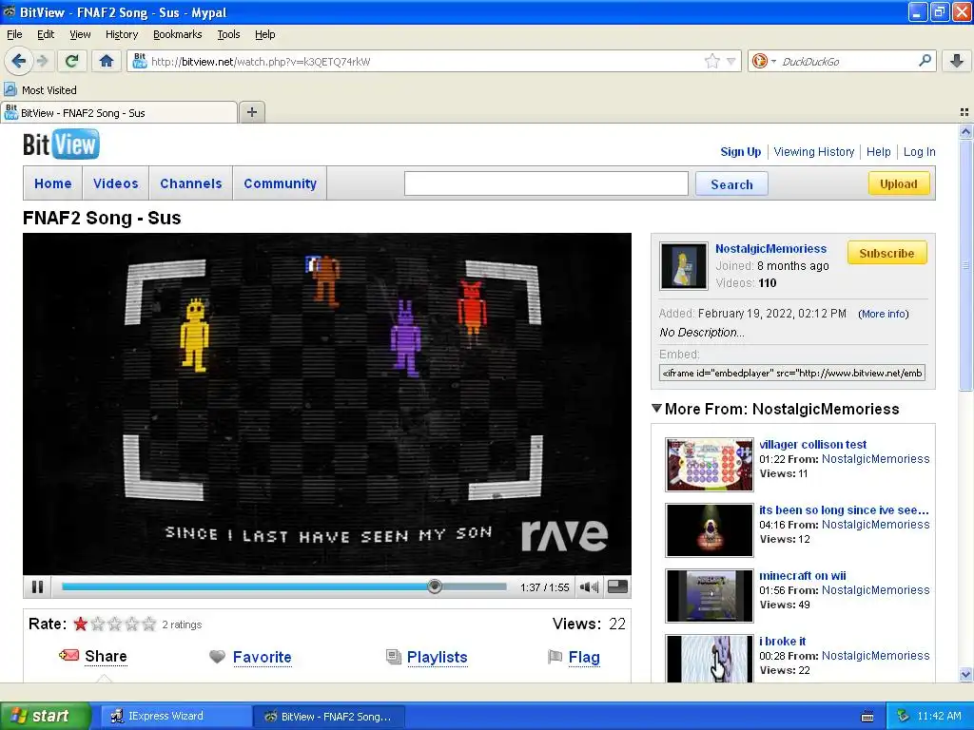This screenshot has height=730, width=974.
Task: Rate the video five stars
Action: pos(148,624)
